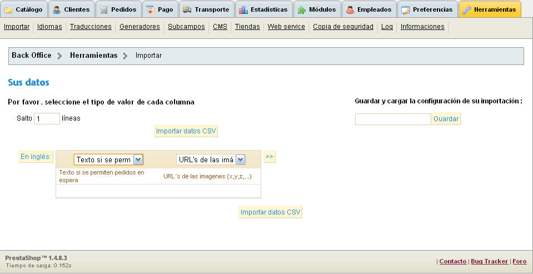533x274 pixels.
Task: Click the Estadísticas bar chart icon
Action: (243, 10)
